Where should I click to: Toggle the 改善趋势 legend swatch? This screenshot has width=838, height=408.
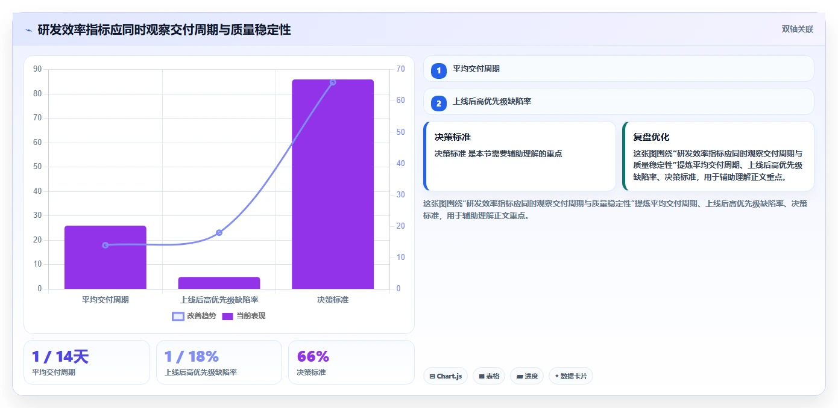(178, 316)
